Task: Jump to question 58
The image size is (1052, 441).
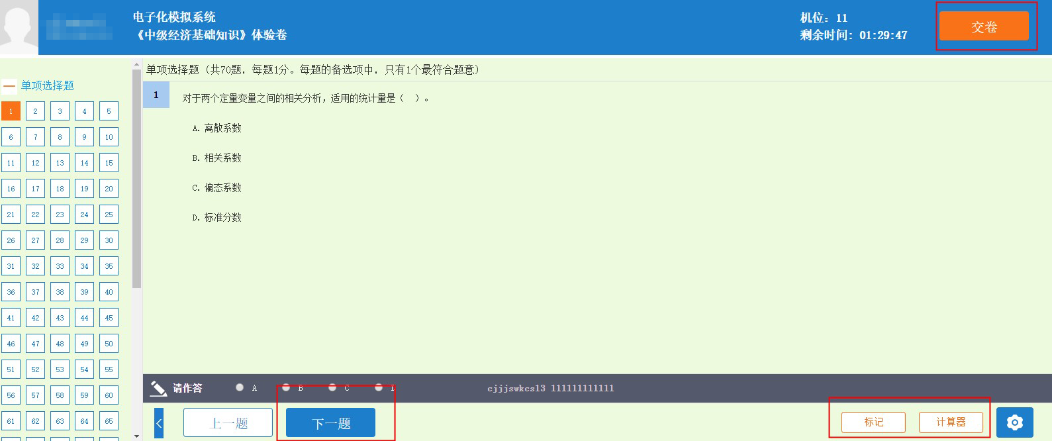Action: tap(60, 395)
